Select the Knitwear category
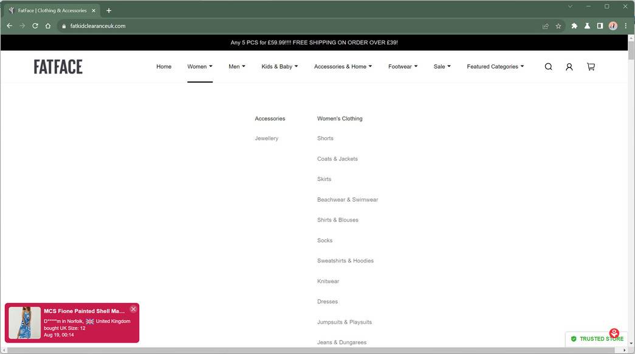 328,282
